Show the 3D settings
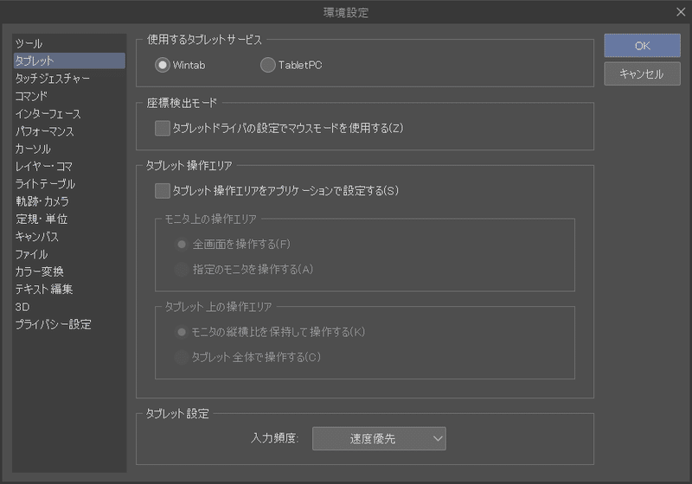 69,307
